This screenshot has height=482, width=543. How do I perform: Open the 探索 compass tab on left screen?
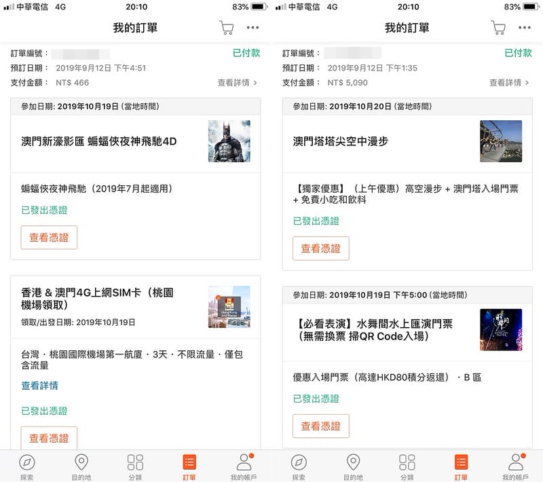[26, 466]
